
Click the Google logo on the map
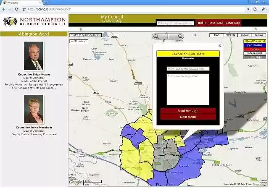pos(75,182)
